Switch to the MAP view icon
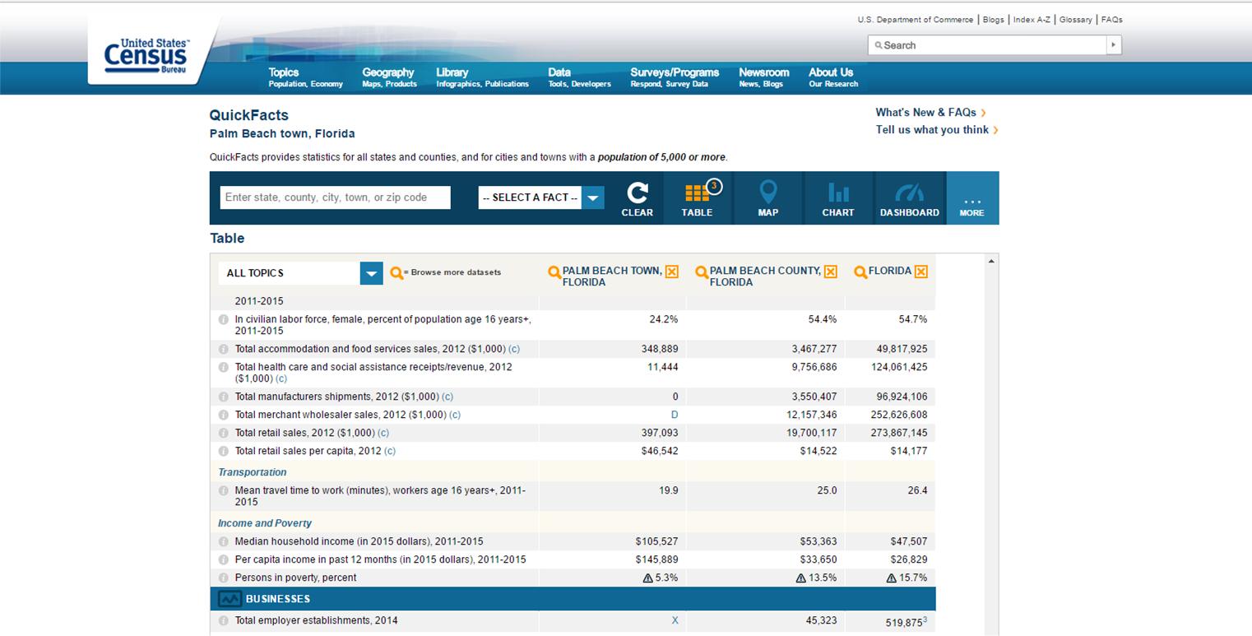1252x636 pixels. click(x=767, y=192)
